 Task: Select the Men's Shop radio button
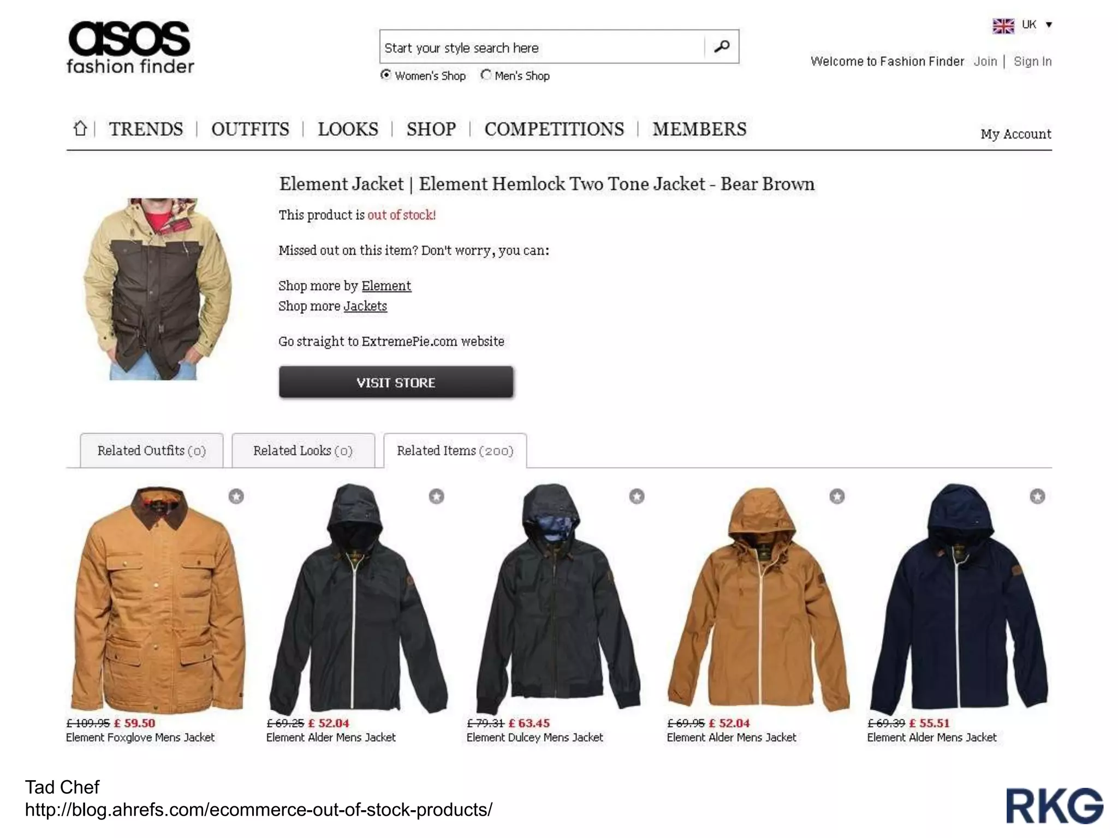486,75
